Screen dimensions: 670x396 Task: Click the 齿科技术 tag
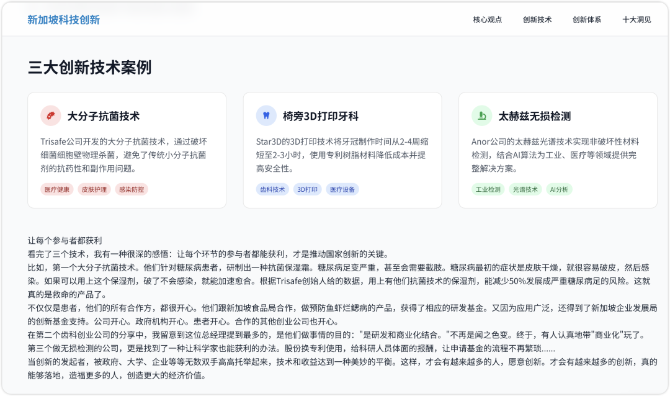tap(272, 189)
